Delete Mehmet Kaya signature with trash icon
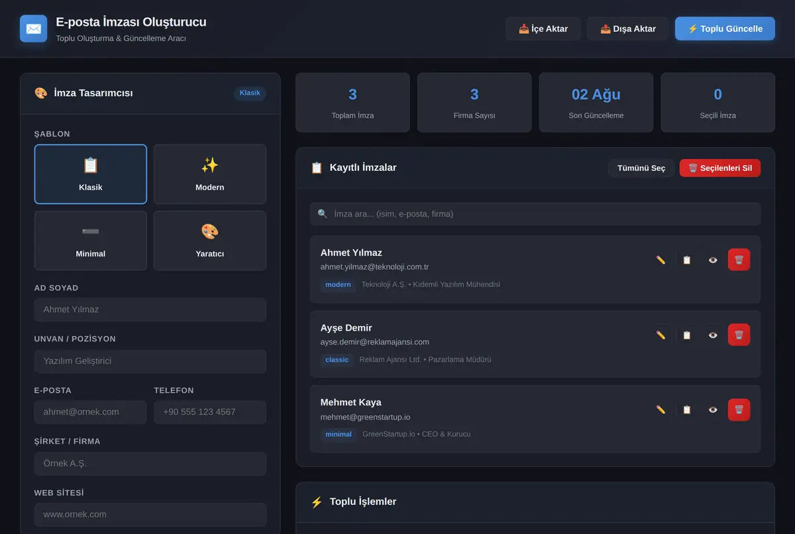This screenshot has width=795, height=534. point(739,409)
